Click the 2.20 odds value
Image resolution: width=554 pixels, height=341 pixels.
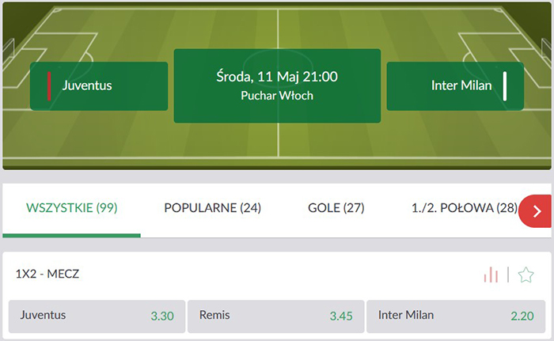522,316
